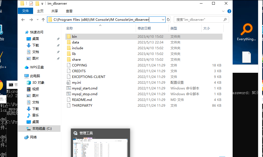The height and width of the screenshot is (157, 263).
Task: Open pinned 下载 under quick access
Action: tap(35, 45)
